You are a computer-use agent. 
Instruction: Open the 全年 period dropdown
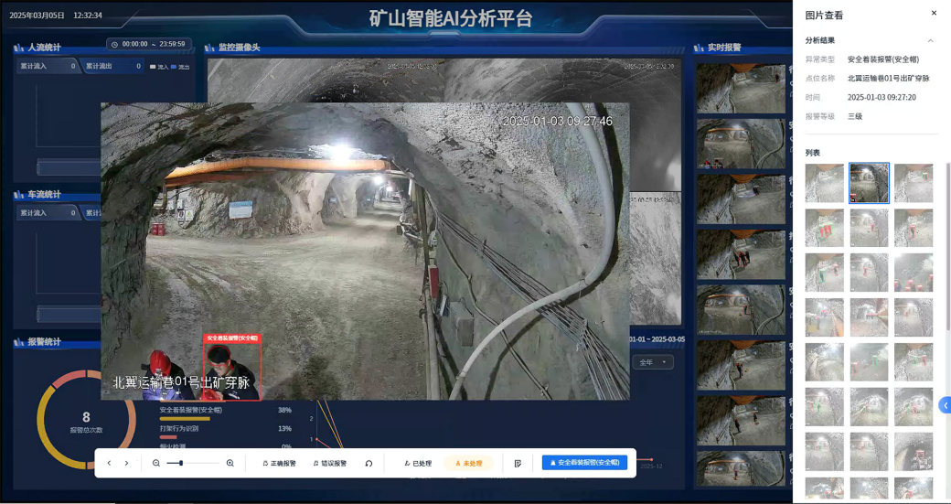pos(654,362)
